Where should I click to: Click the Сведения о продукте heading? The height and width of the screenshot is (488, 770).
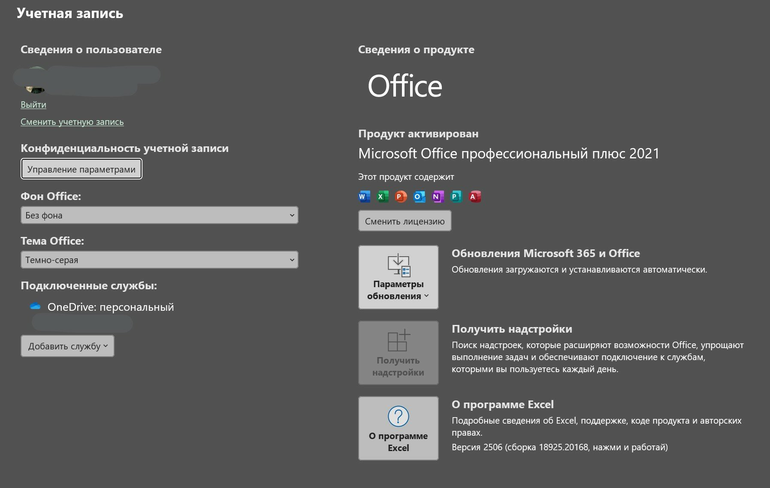[416, 49]
